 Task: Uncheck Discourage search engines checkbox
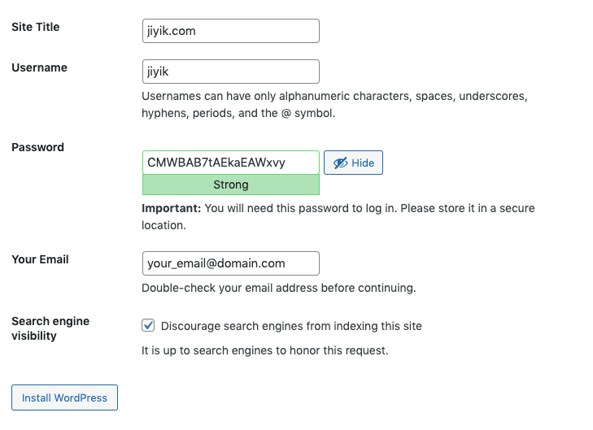pyautogui.click(x=148, y=325)
